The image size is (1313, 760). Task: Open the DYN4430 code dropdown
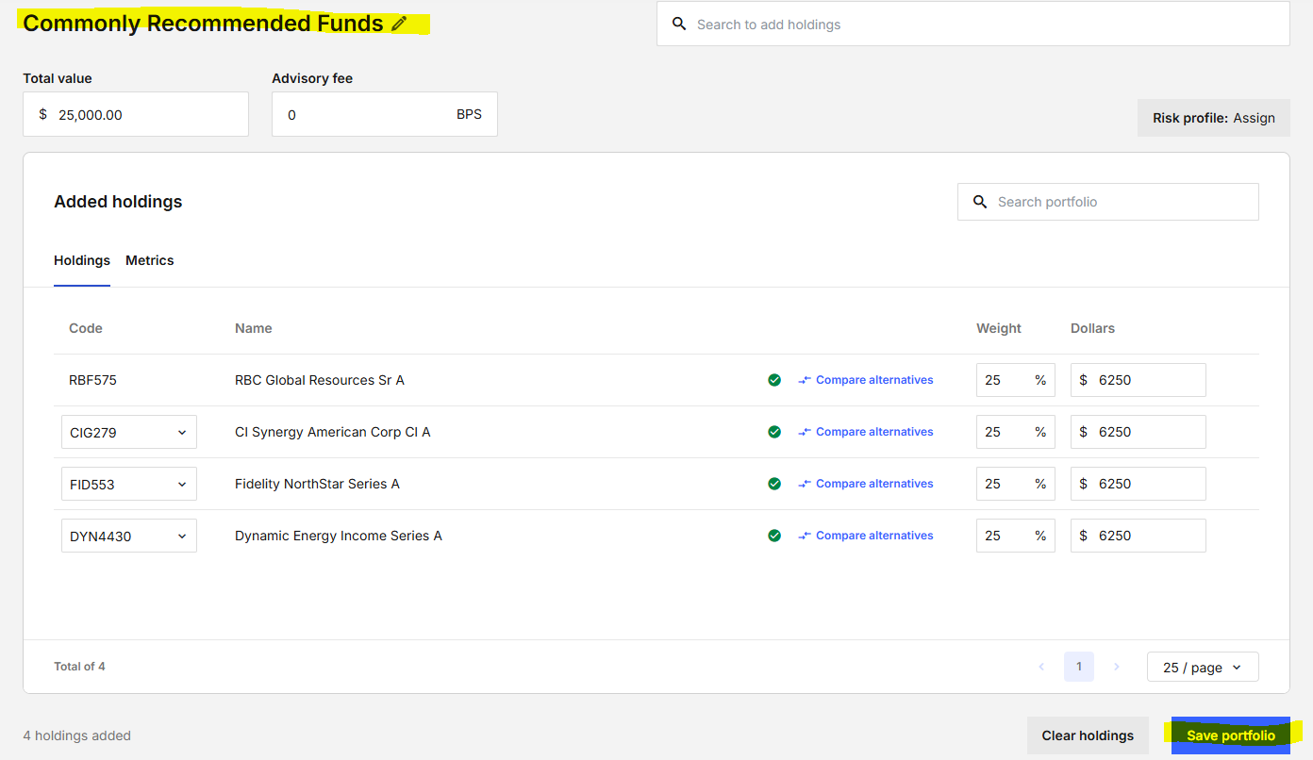click(129, 536)
